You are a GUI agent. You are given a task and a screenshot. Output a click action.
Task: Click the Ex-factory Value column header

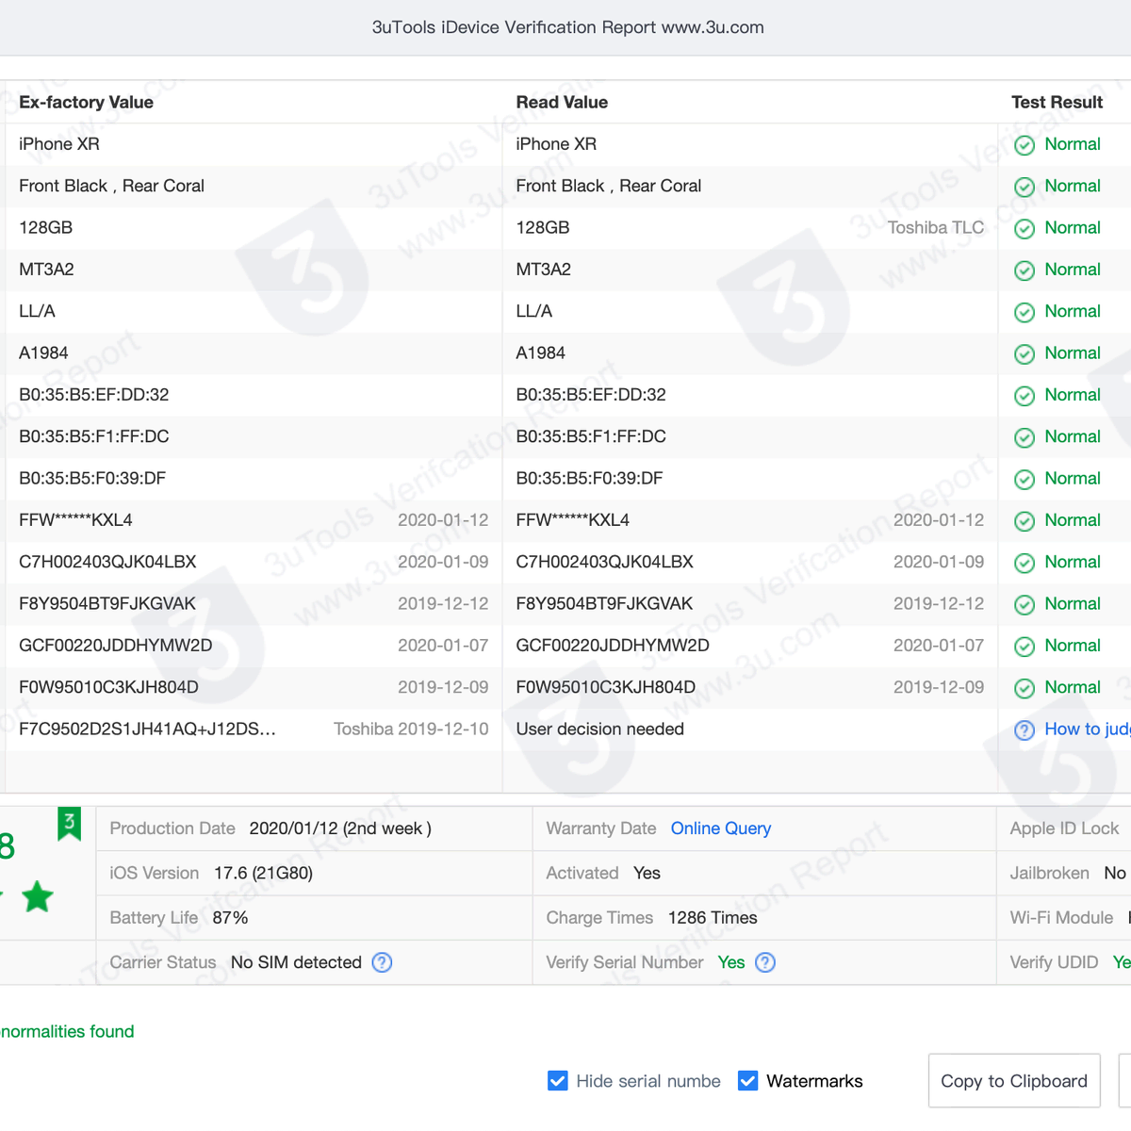click(x=86, y=102)
